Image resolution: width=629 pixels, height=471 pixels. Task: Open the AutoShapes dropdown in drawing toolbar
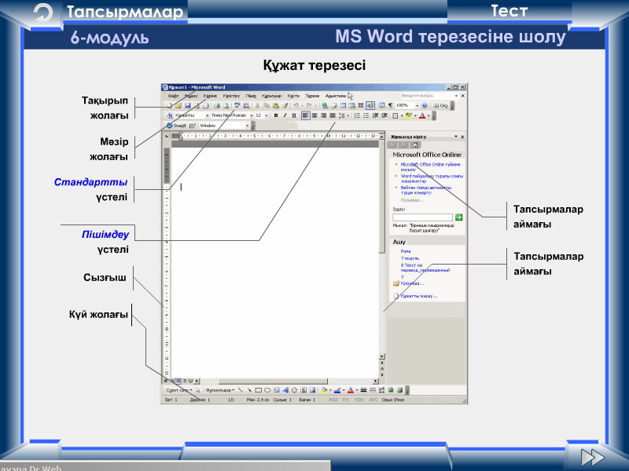(219, 390)
